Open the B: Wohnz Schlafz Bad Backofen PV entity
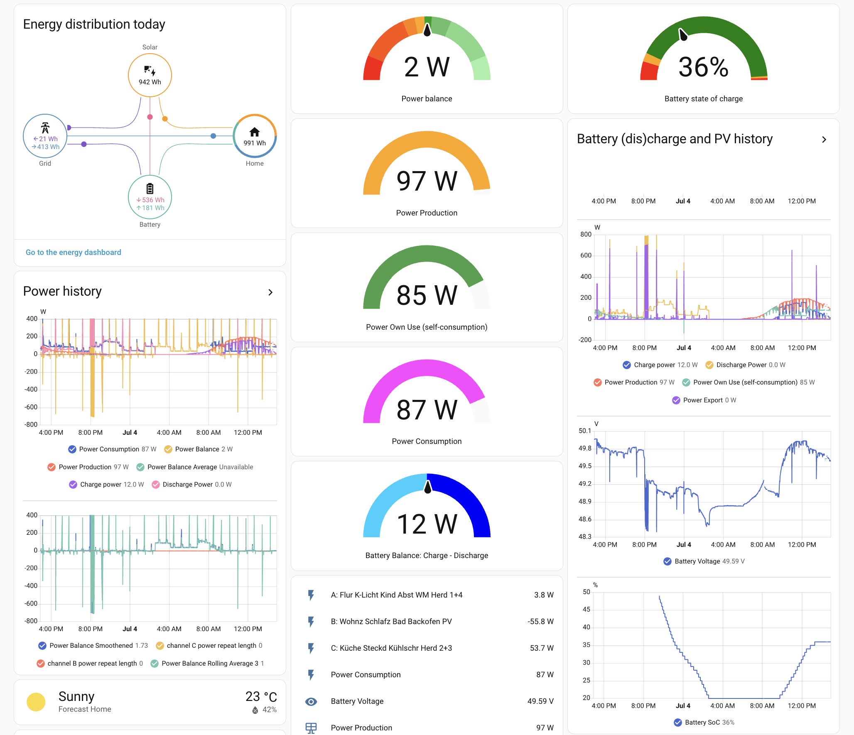 click(391, 622)
